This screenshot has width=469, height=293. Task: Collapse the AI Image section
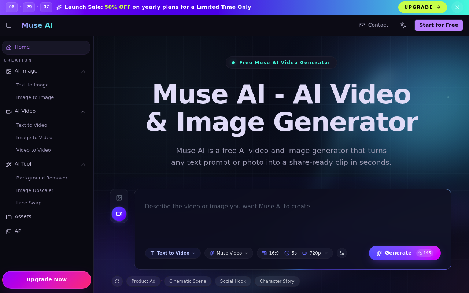click(x=83, y=71)
